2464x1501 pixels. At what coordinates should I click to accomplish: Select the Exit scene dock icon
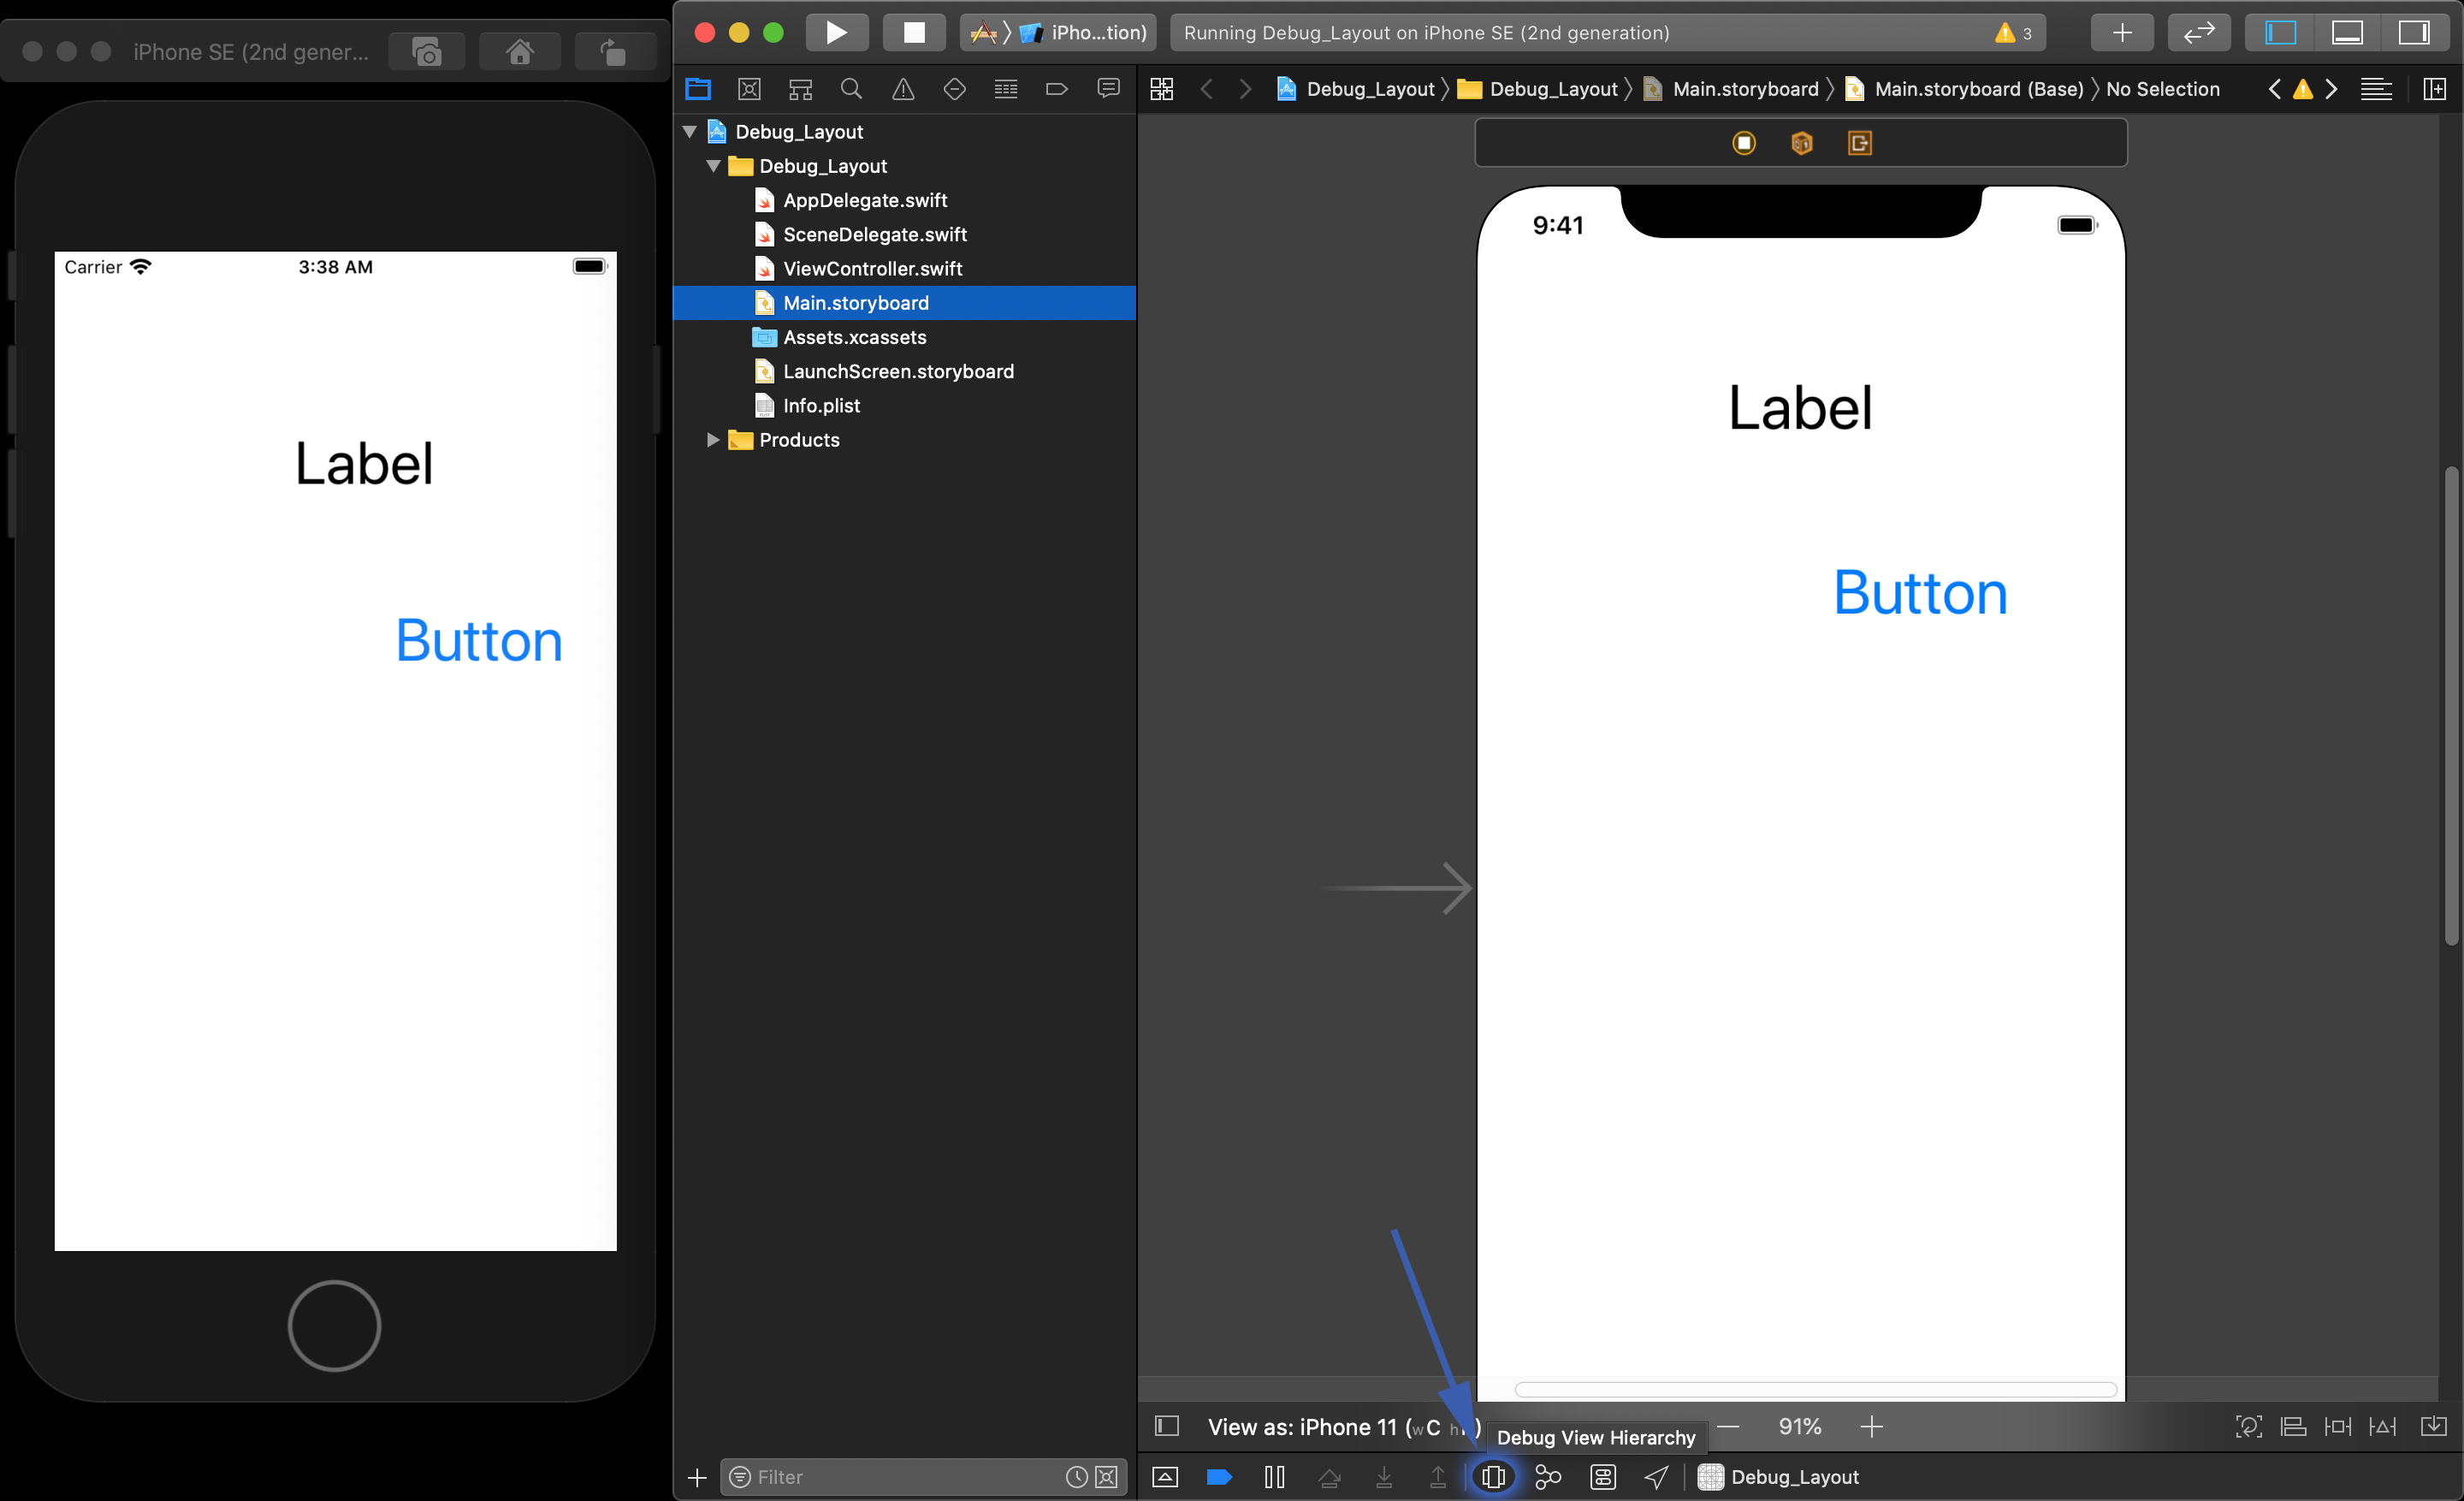(1859, 143)
